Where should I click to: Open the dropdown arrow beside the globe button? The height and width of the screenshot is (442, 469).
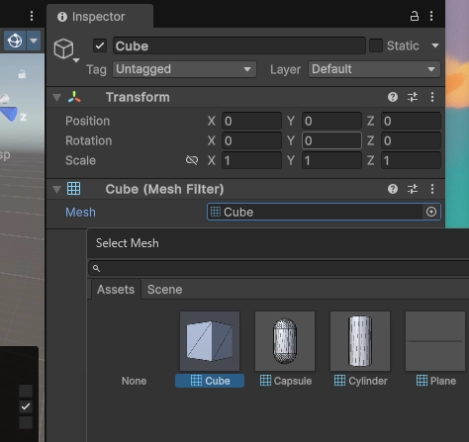pos(34,41)
